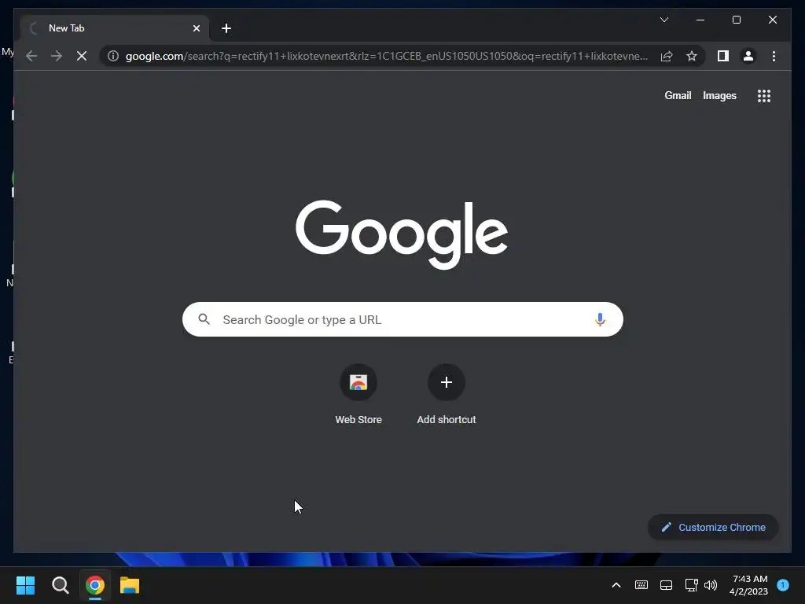Open touch keyboard tray icon

pyautogui.click(x=641, y=585)
